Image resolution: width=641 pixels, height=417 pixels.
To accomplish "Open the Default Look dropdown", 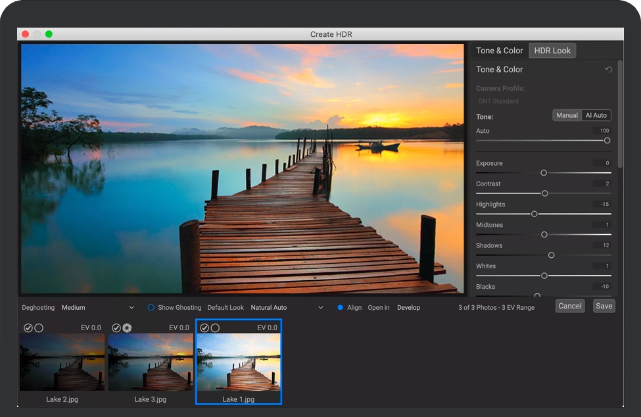I will 287,307.
